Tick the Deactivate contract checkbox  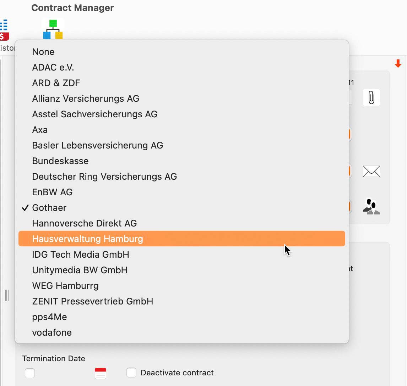pos(131,373)
